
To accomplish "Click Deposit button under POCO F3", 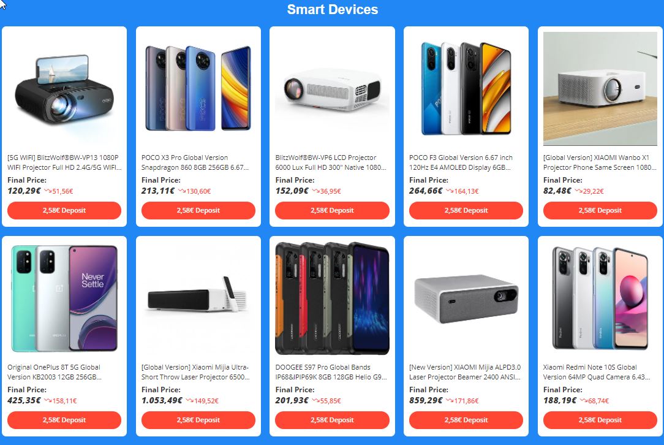I will (466, 210).
